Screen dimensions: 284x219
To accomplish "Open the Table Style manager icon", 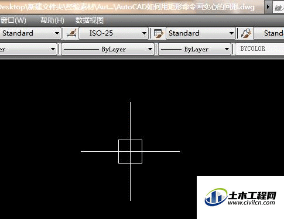I will tap(158, 33).
